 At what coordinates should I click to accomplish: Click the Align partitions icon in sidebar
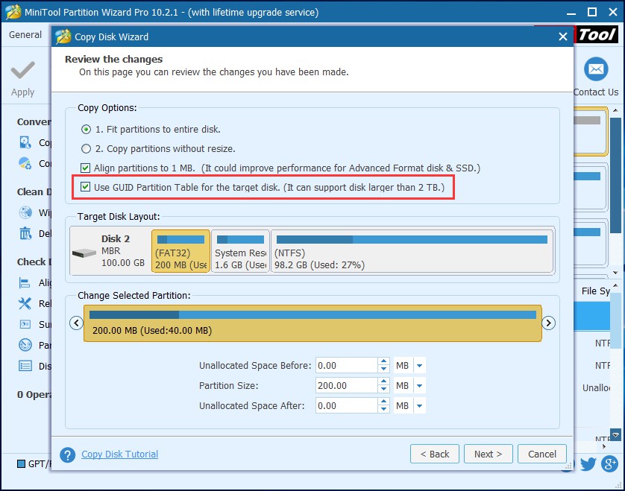[x=25, y=282]
